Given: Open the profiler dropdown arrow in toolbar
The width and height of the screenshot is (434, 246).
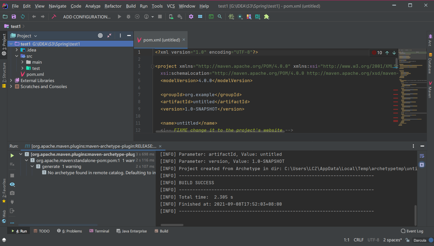Looking at the screenshot, I should coord(153,17).
